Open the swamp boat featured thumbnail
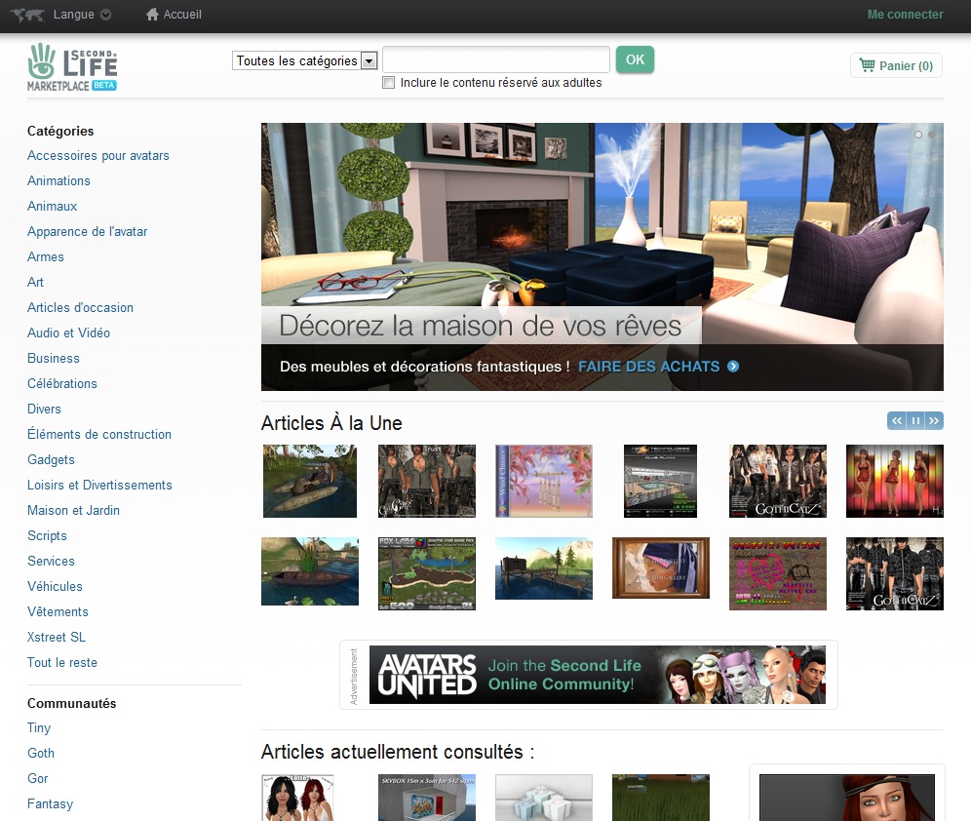Image resolution: width=971 pixels, height=821 pixels. (x=310, y=481)
